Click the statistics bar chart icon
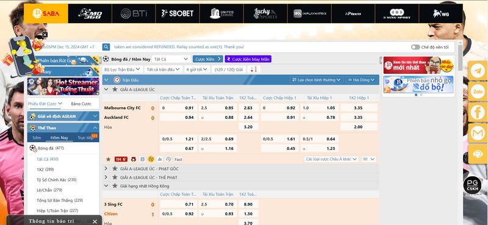 click(160, 159)
